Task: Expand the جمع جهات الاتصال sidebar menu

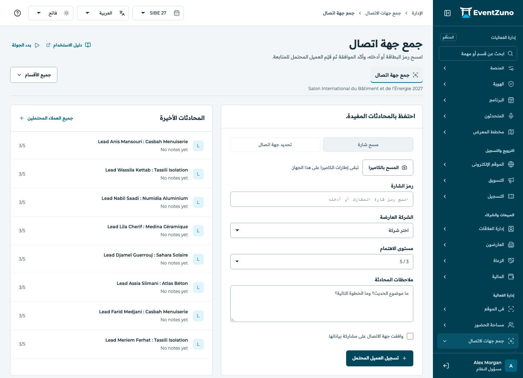Action: [478, 341]
